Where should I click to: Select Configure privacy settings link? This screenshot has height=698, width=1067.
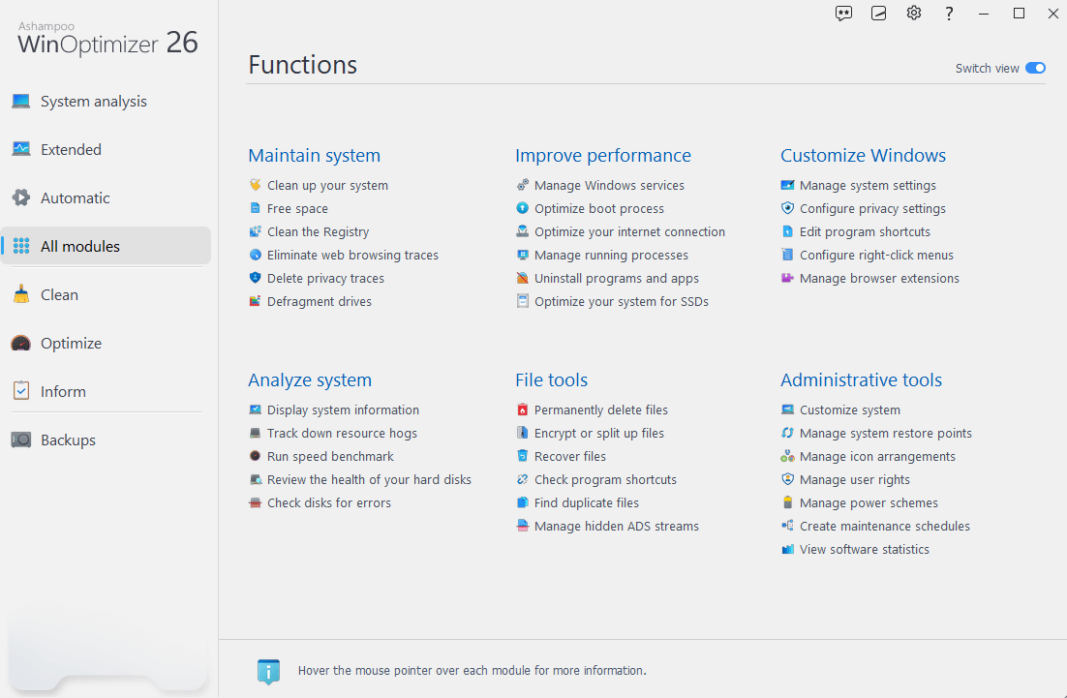tap(872, 209)
